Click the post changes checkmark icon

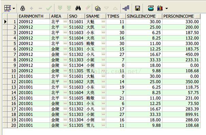pyautogui.click(x=49, y=8)
